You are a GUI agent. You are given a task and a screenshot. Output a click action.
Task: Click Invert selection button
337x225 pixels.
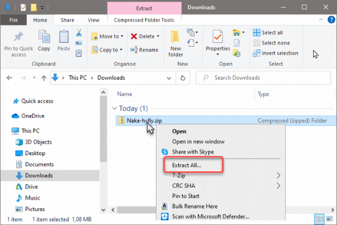276,53
